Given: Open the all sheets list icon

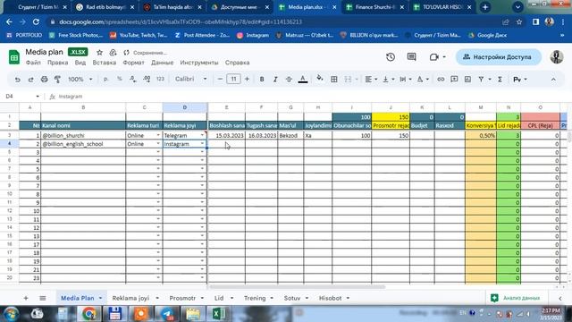Looking at the screenshot, I should 43,298.
